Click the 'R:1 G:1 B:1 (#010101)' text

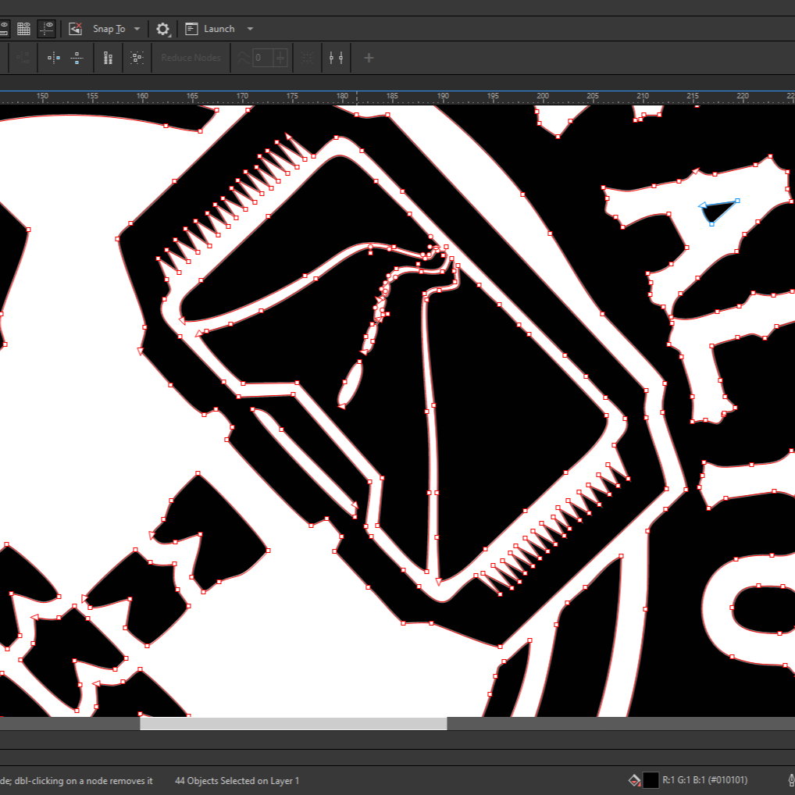(704, 780)
